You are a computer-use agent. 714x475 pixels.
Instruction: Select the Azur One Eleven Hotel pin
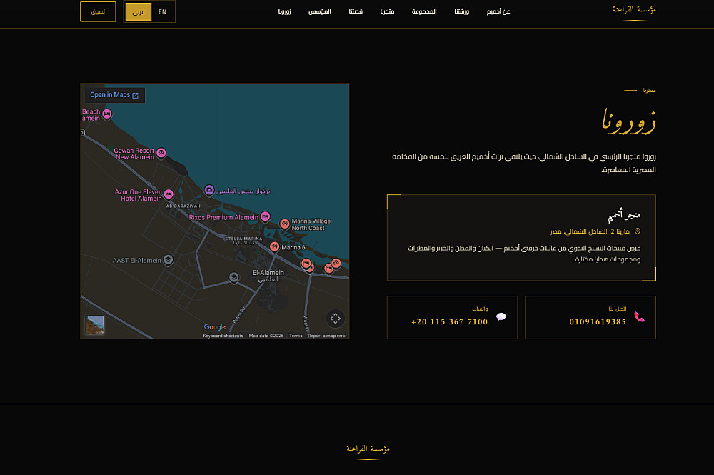click(169, 194)
